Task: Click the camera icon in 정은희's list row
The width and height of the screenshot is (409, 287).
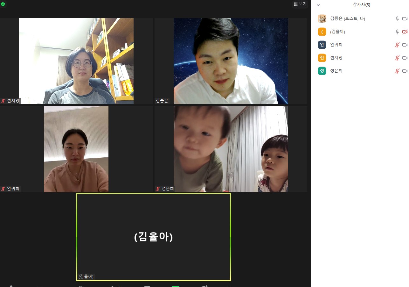Action: tap(405, 71)
